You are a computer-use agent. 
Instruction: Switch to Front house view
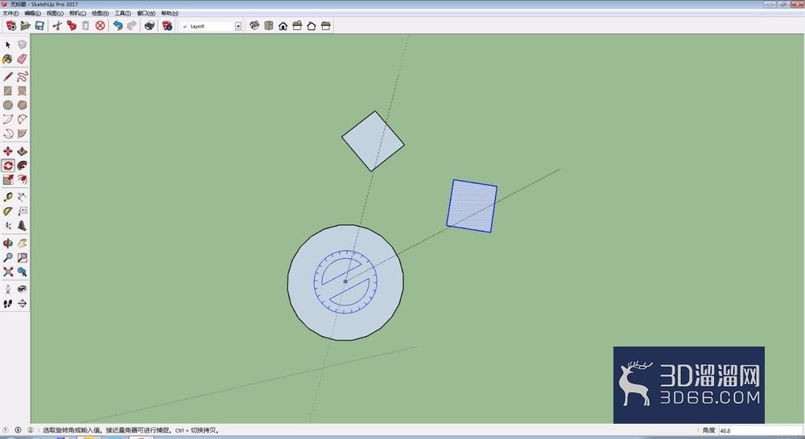pyautogui.click(x=283, y=26)
